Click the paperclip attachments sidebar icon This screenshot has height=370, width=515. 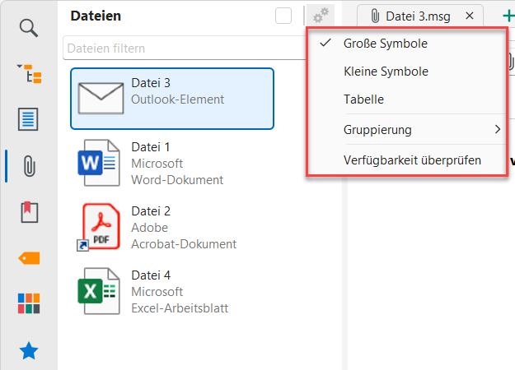coord(29,165)
